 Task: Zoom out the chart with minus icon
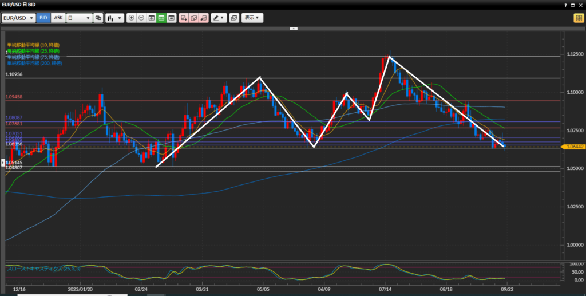tap(141, 18)
